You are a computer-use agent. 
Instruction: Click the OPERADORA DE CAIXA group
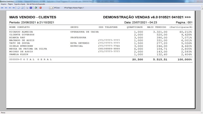(x=84, y=32)
